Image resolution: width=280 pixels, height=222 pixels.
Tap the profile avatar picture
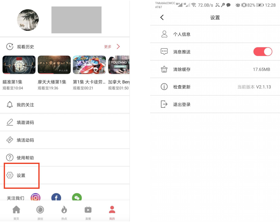(28, 20)
